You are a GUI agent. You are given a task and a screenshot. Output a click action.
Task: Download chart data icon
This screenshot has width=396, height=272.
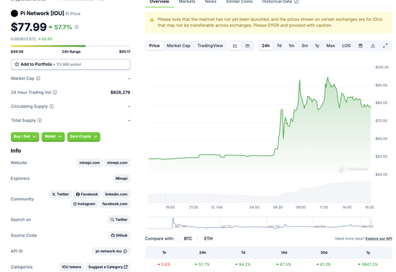(373, 46)
